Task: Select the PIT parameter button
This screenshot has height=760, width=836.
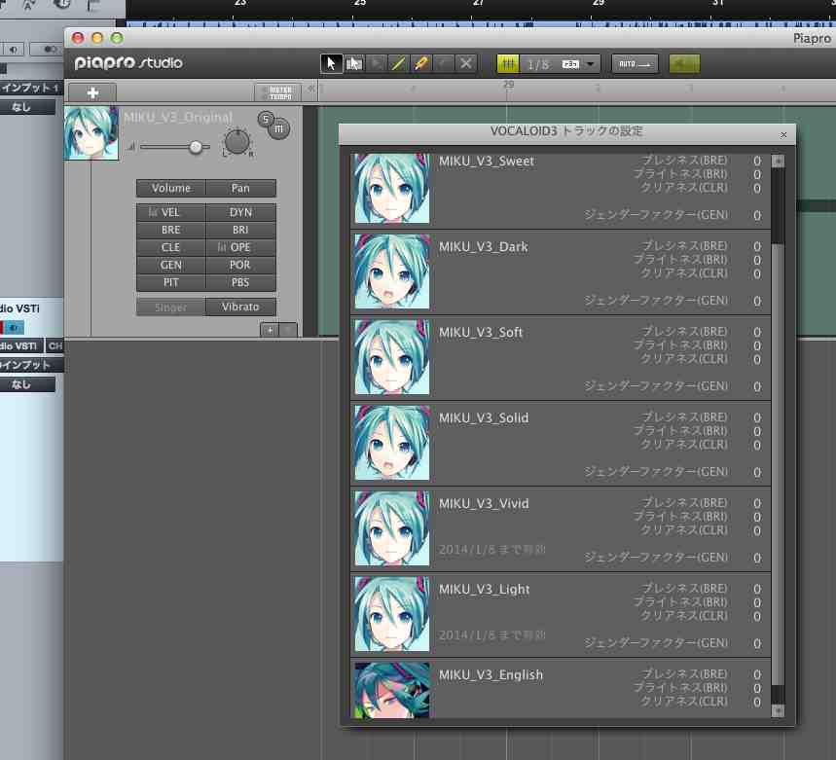Action: tap(171, 282)
